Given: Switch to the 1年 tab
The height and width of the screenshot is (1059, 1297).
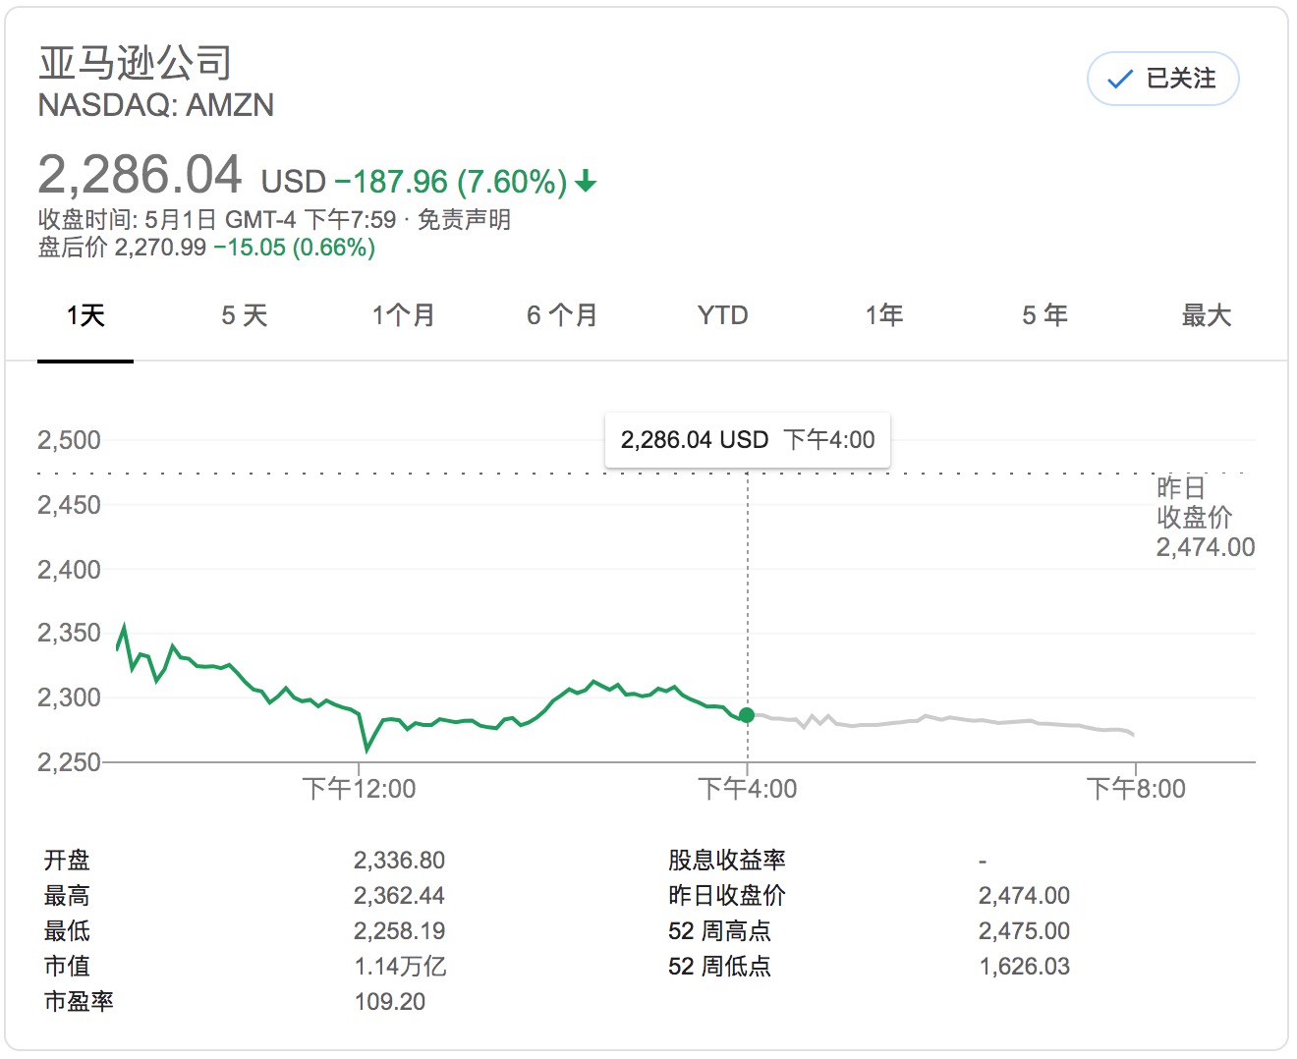Looking at the screenshot, I should 883,315.
